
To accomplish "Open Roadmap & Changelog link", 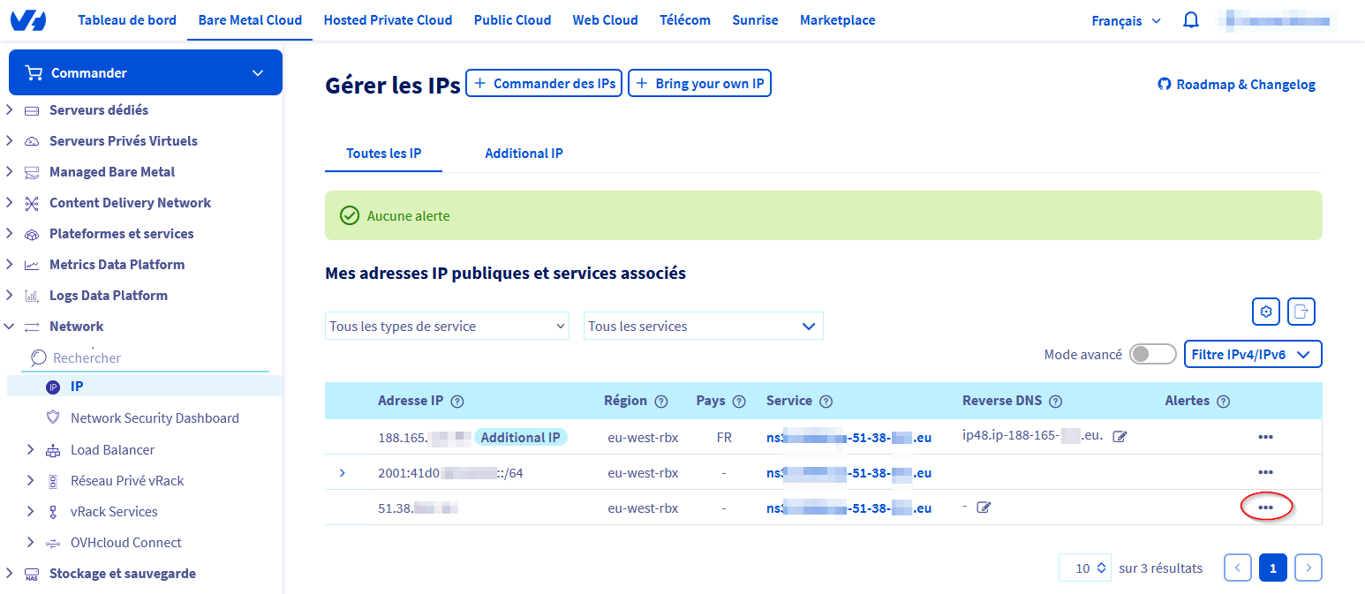I will coord(1237,85).
